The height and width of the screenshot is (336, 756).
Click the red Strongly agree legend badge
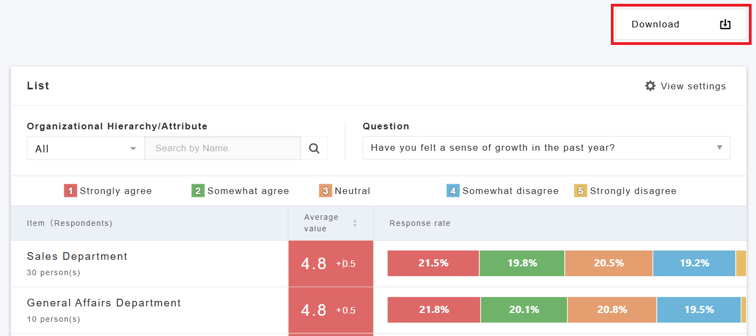(70, 191)
